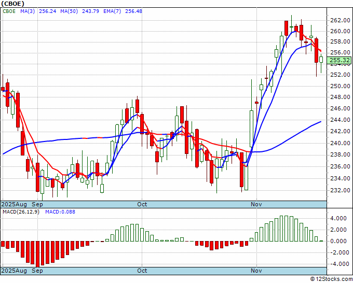Select the EMA(7) value 256.48
The height and width of the screenshot is (283, 353).
pyautogui.click(x=133, y=11)
